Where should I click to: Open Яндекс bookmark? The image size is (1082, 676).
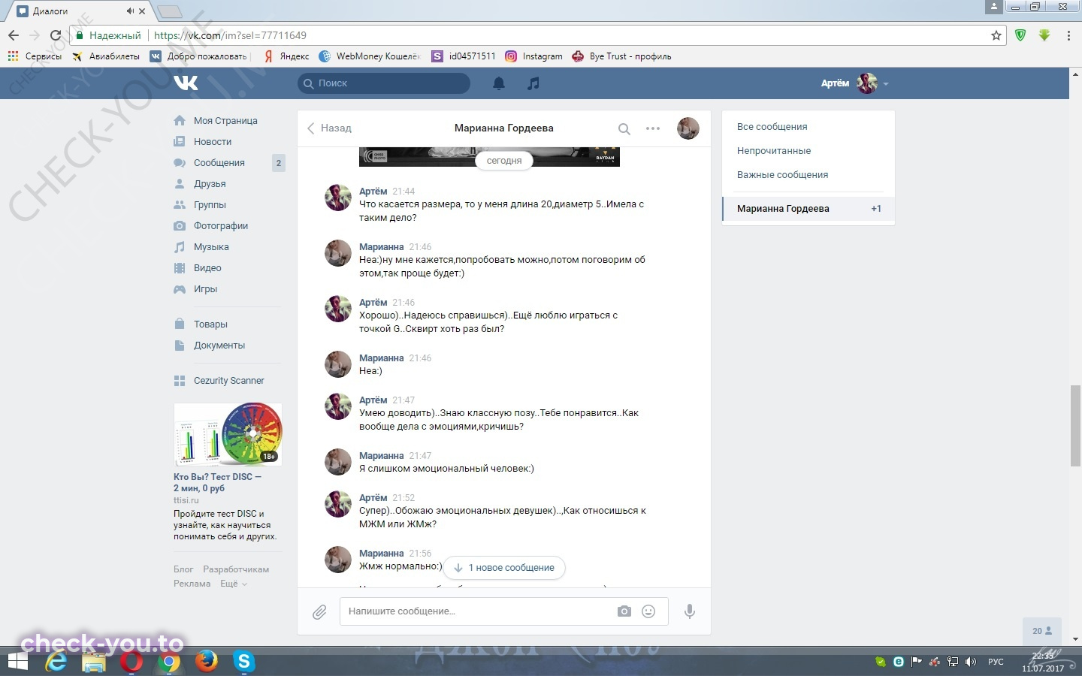(287, 56)
